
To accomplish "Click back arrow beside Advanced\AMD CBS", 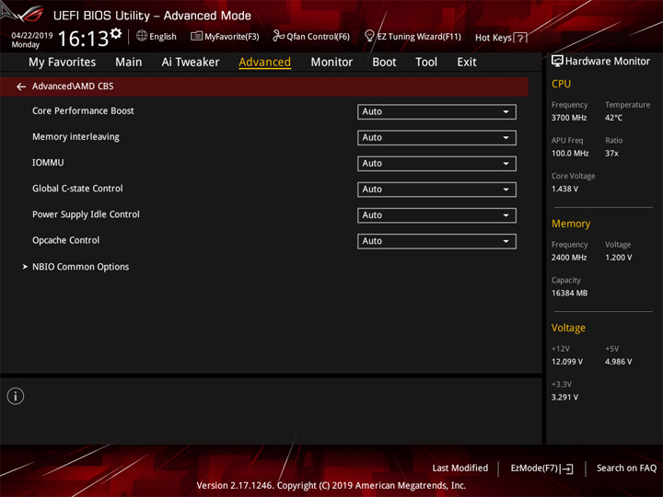I will click(21, 87).
